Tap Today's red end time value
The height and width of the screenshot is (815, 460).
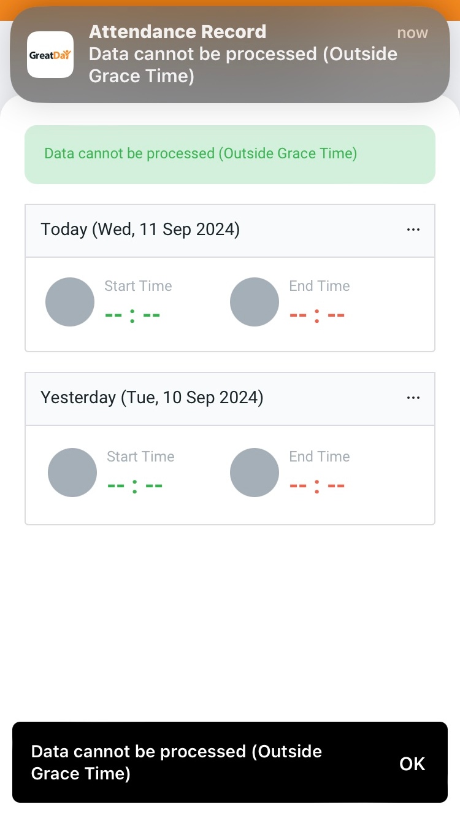(317, 315)
